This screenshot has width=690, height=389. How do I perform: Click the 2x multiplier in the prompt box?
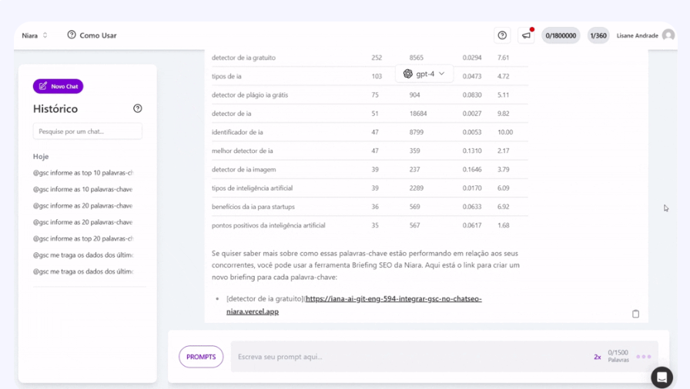point(597,357)
